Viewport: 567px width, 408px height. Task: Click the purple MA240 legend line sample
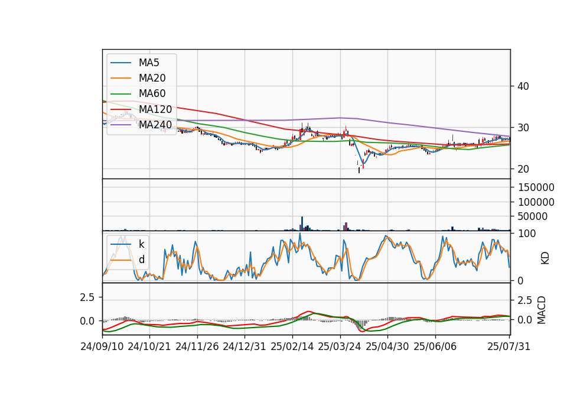120,125
